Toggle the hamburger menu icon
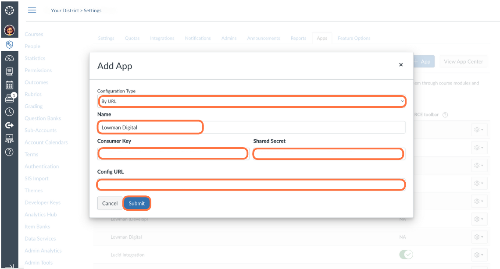The width and height of the screenshot is (500, 269). (x=32, y=10)
